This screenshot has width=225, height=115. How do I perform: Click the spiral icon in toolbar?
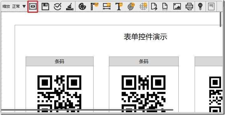131,7
